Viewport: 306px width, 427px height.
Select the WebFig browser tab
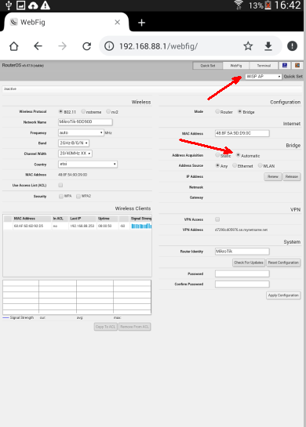click(65, 23)
